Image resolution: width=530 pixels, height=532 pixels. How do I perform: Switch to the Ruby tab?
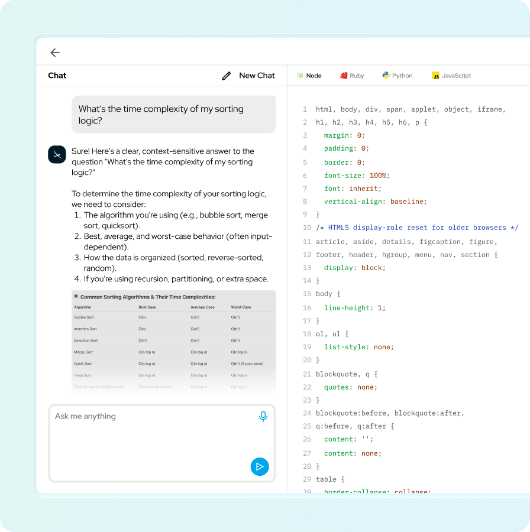tap(353, 76)
